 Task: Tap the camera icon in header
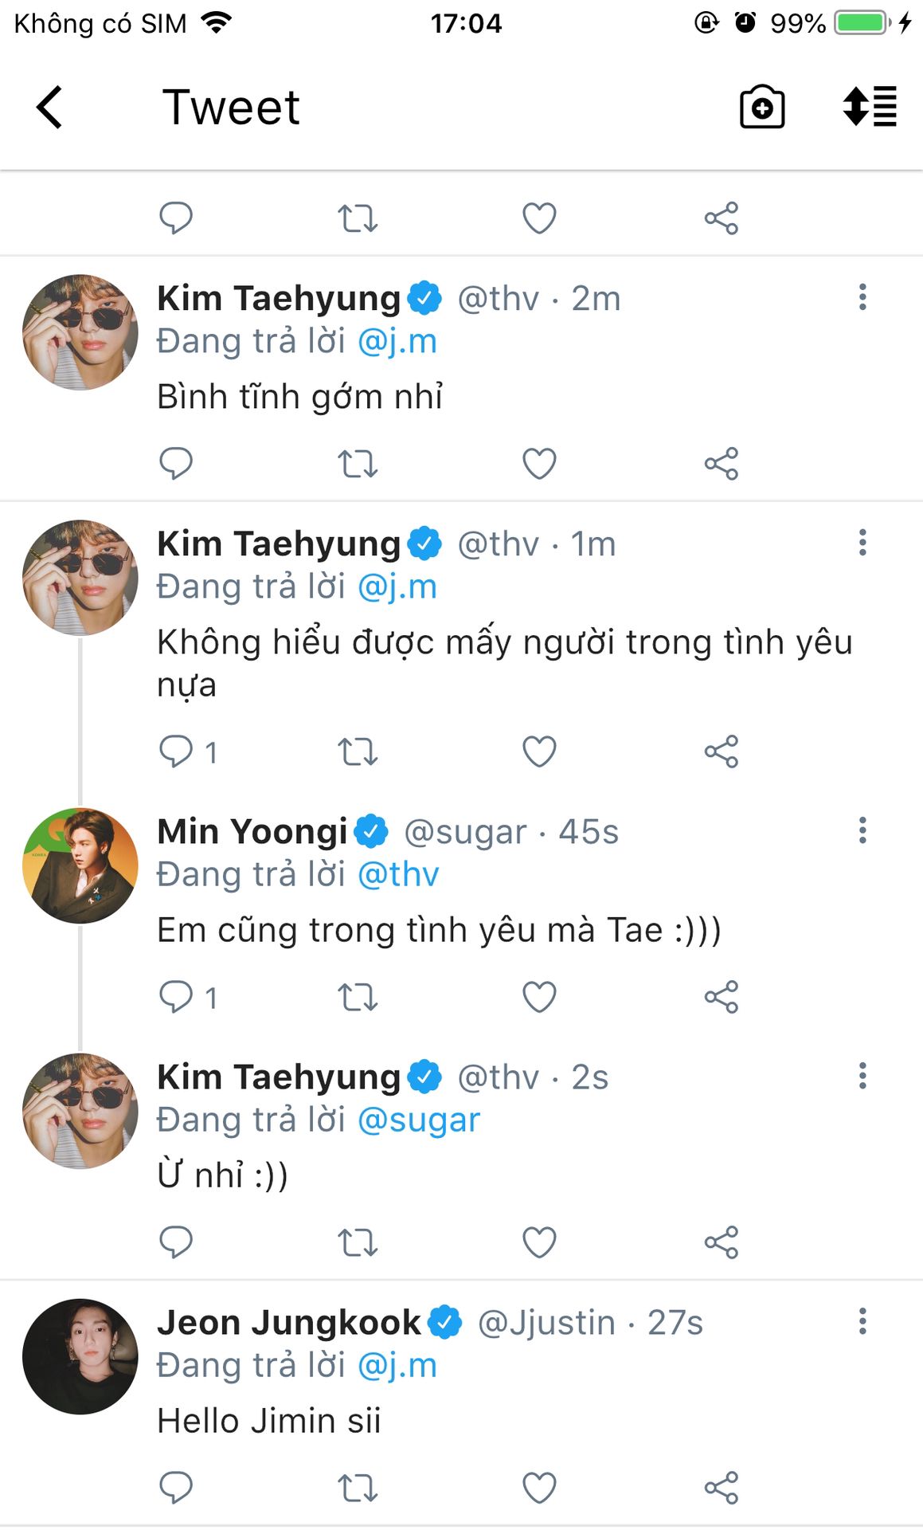[x=762, y=107]
